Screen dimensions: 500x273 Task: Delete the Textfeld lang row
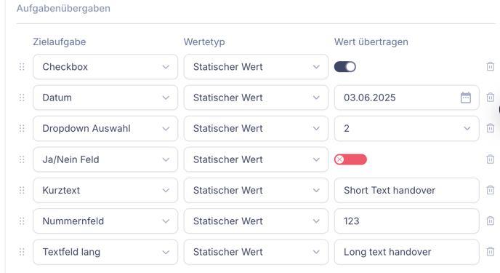[x=490, y=252]
